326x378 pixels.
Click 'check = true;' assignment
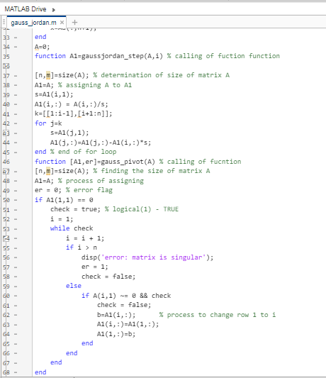click(75, 209)
